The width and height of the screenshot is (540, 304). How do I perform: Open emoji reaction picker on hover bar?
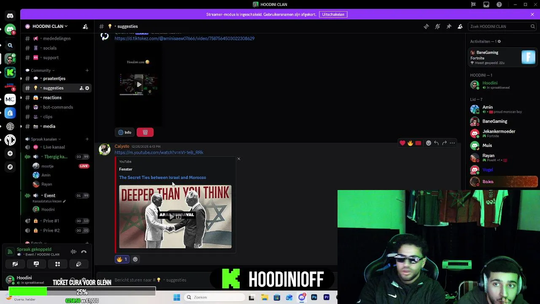click(429, 143)
